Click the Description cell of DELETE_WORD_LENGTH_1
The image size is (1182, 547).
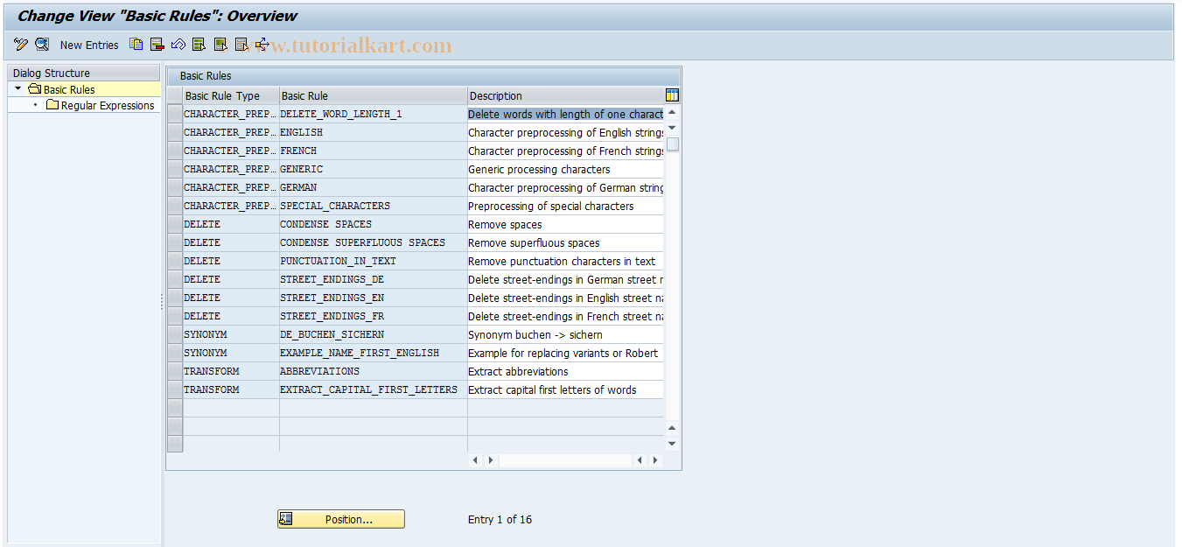564,114
